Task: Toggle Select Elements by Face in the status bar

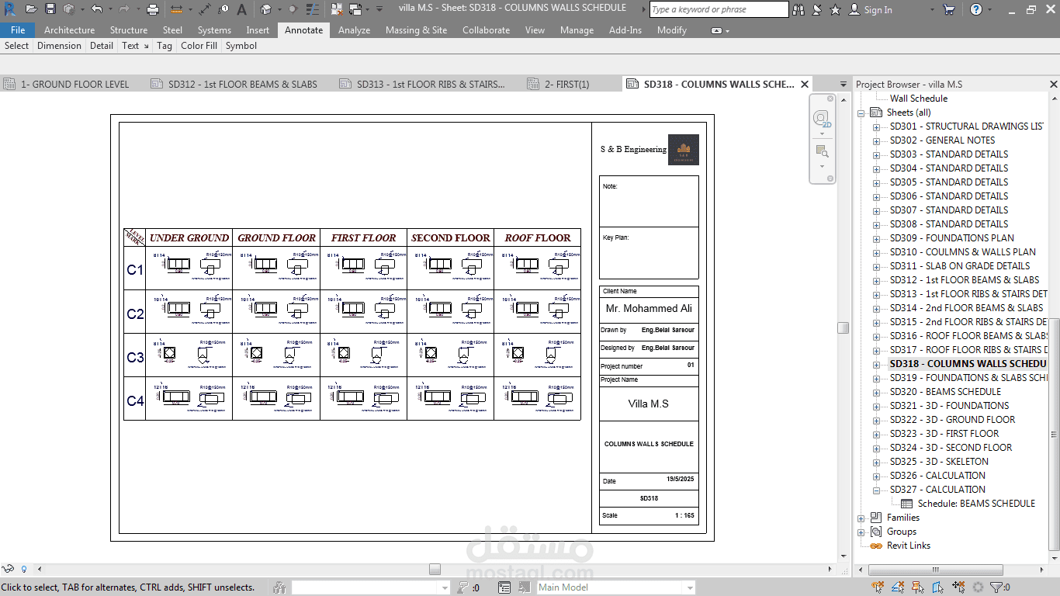Action: click(938, 587)
